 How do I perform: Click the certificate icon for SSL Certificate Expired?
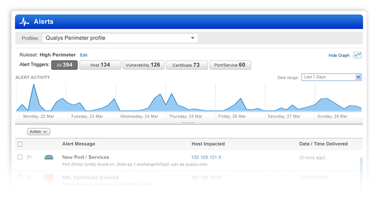49,178
